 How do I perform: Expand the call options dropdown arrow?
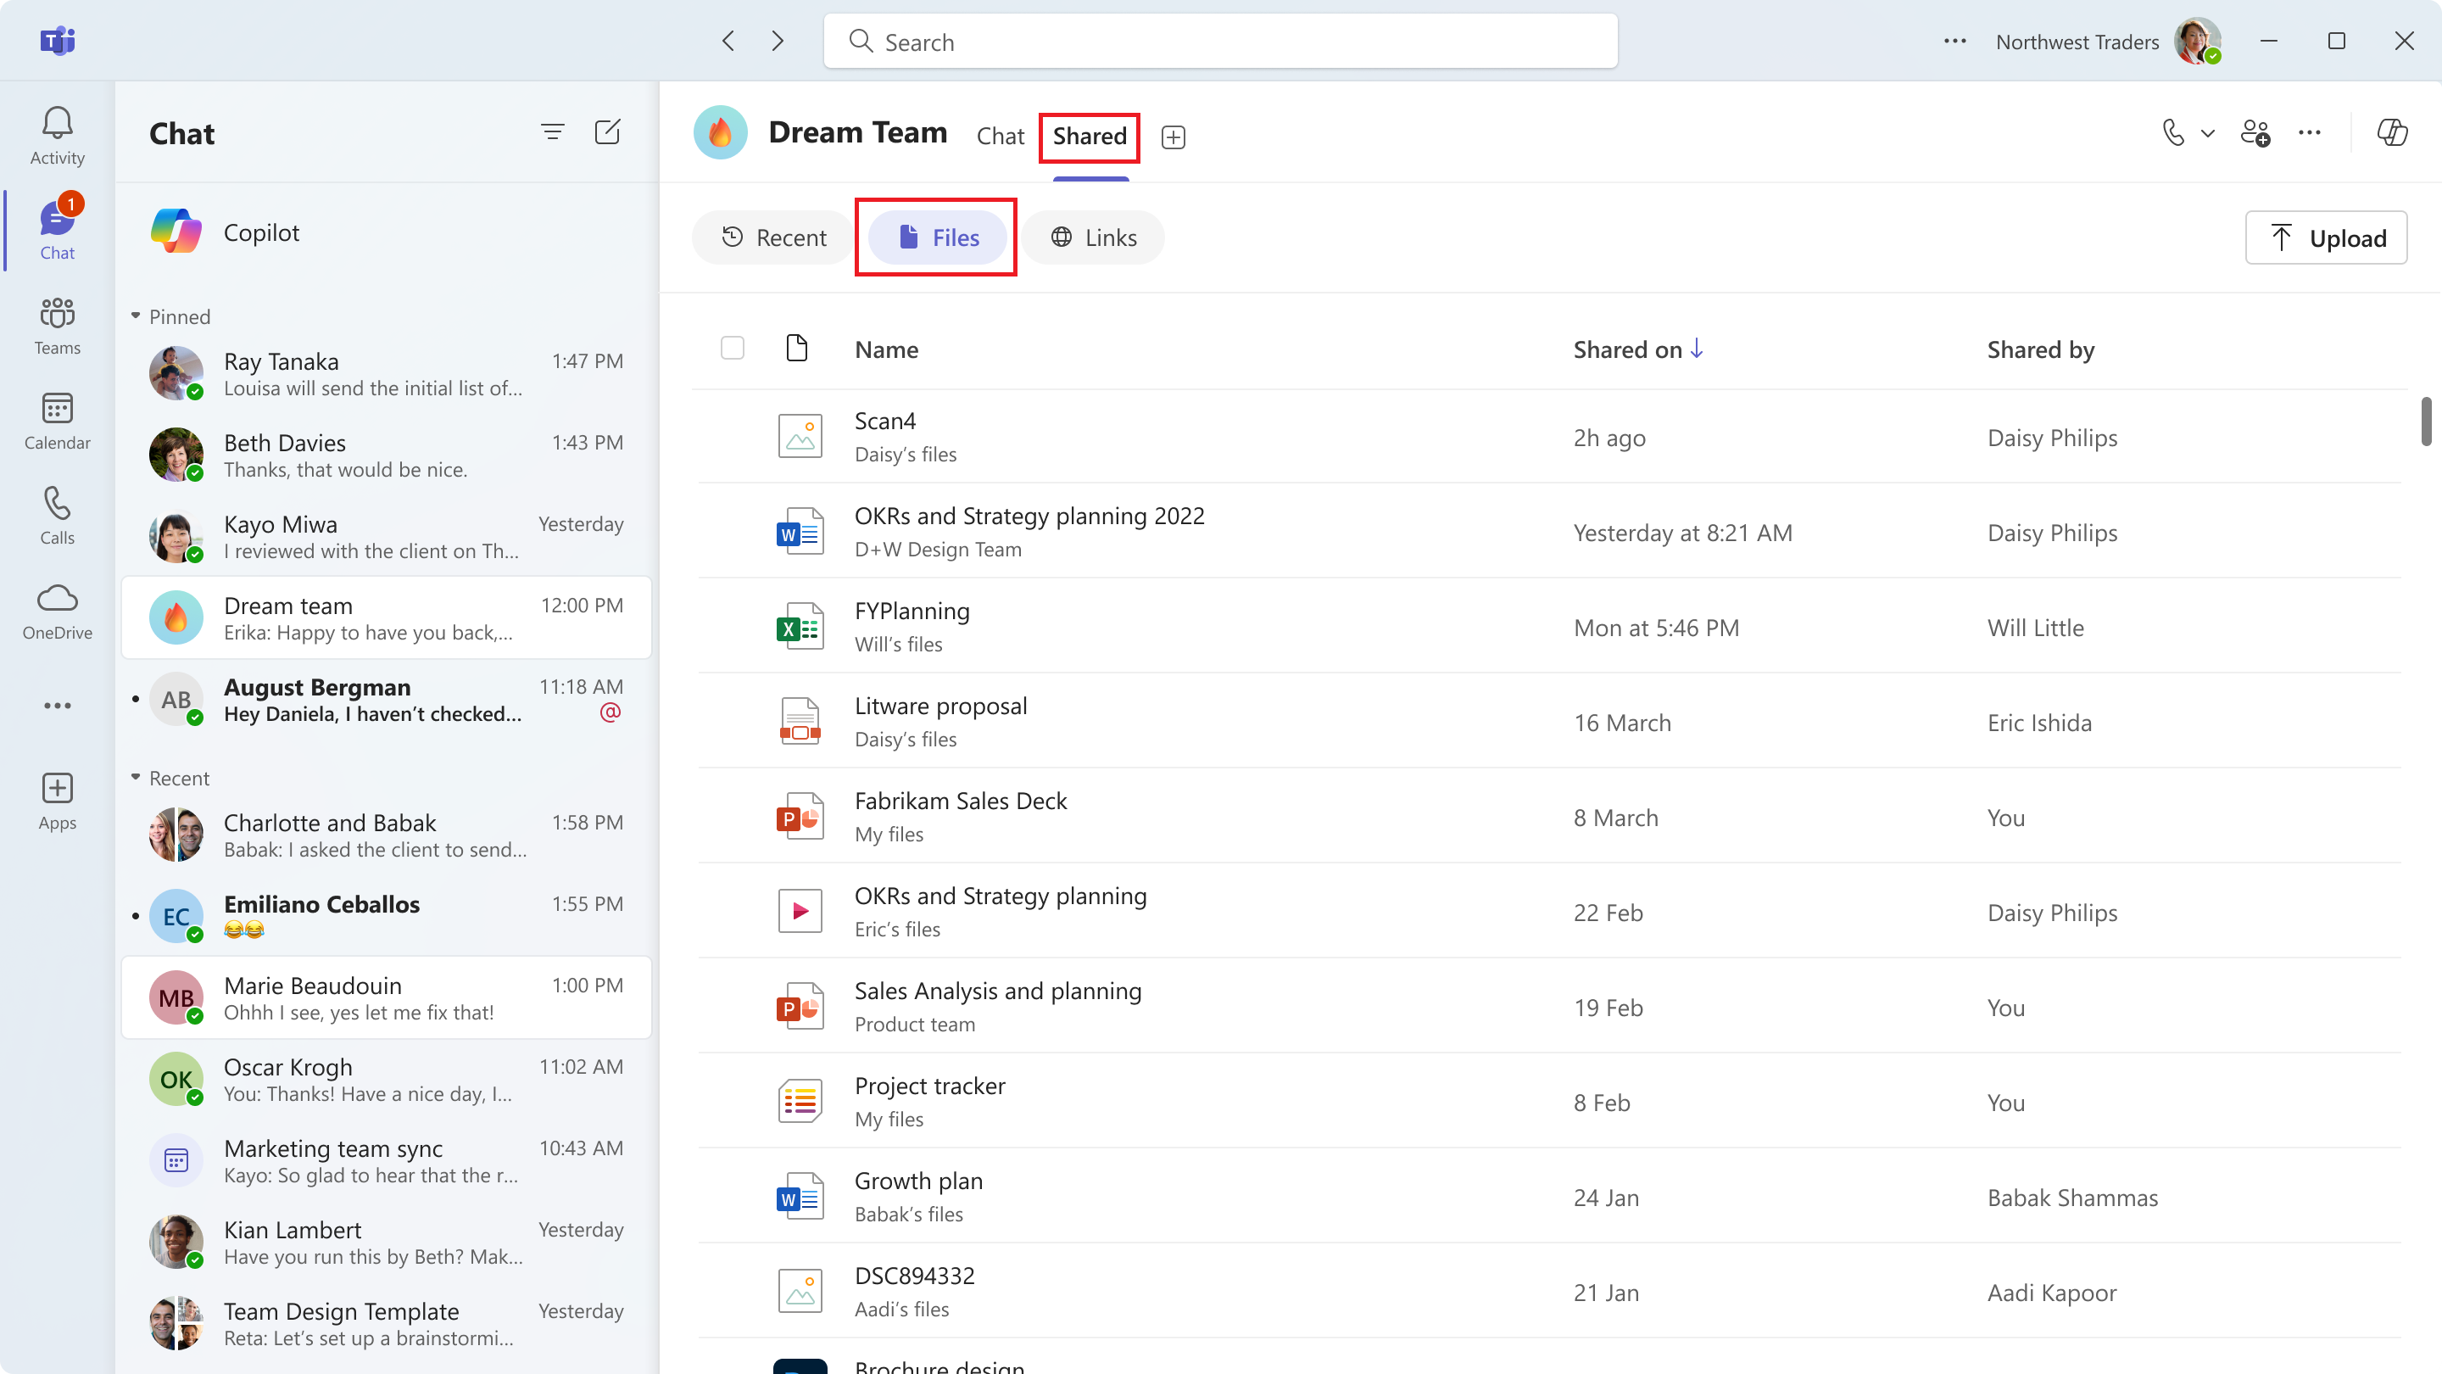click(x=2207, y=134)
